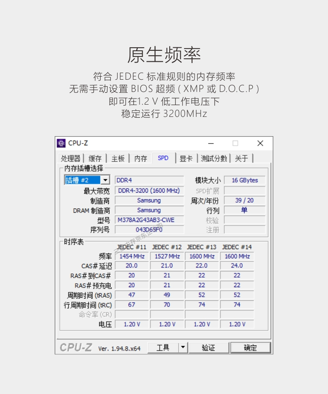328x394 pixels.
Task: Open the 測試分數 benchmark tab
Action: click(x=214, y=158)
